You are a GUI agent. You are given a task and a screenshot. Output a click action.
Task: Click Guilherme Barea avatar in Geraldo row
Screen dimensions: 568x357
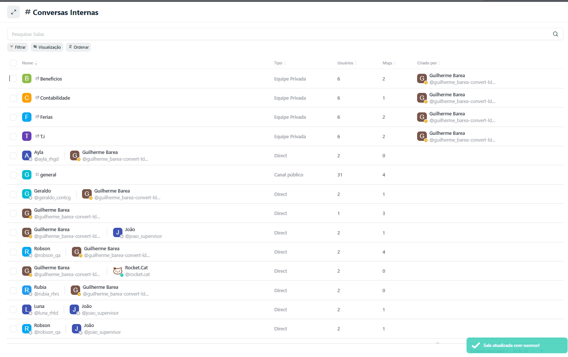pos(87,194)
